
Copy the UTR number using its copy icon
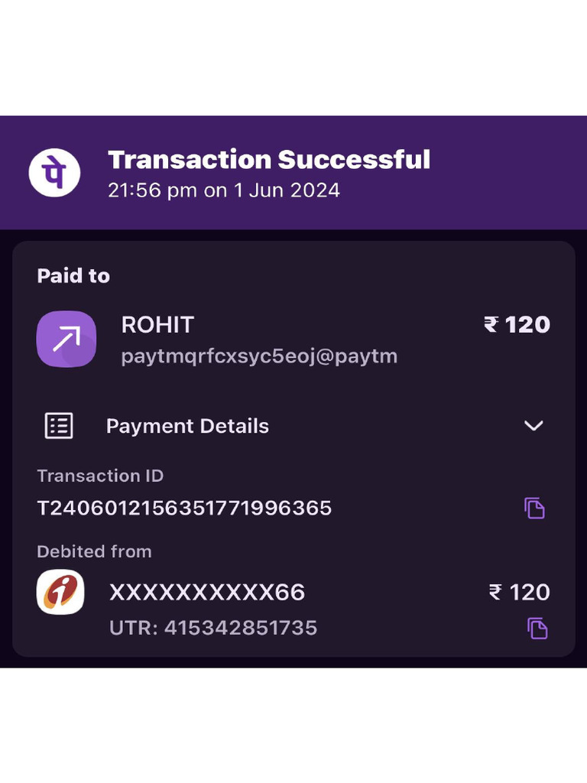click(x=537, y=629)
